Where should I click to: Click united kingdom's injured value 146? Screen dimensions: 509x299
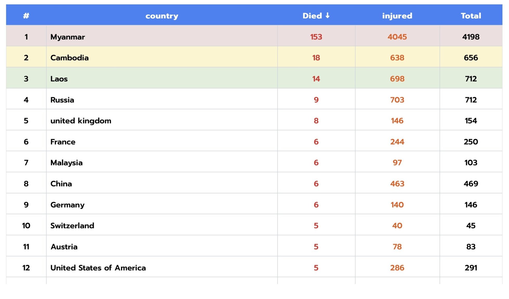(397, 121)
